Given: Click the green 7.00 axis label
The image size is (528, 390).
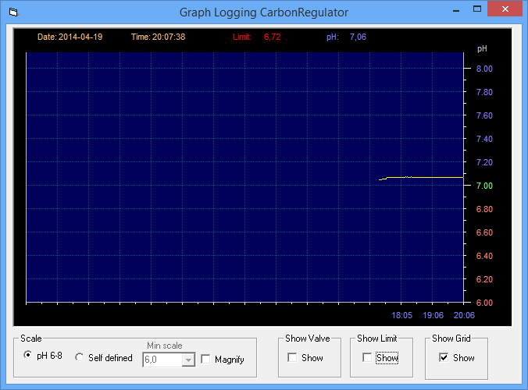Looking at the screenshot, I should pos(484,186).
